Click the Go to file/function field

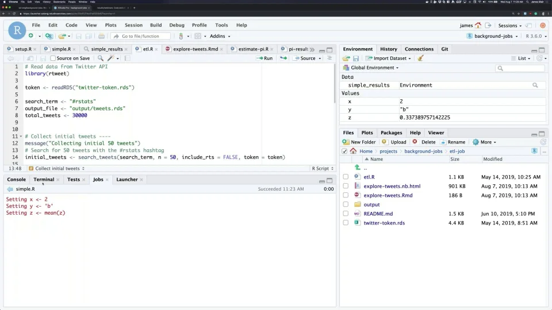pos(140,36)
